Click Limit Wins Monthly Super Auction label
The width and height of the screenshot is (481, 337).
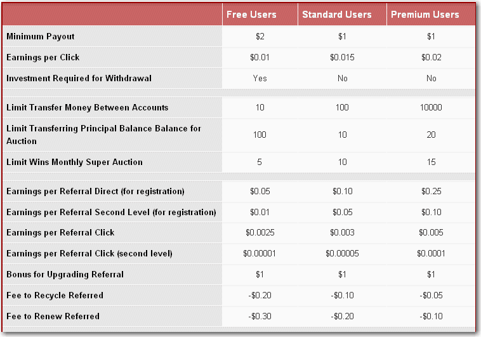74,162
